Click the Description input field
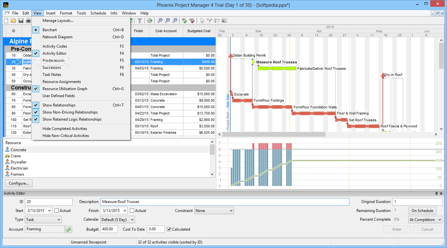Screen dimensions: 447x248 click(225, 202)
